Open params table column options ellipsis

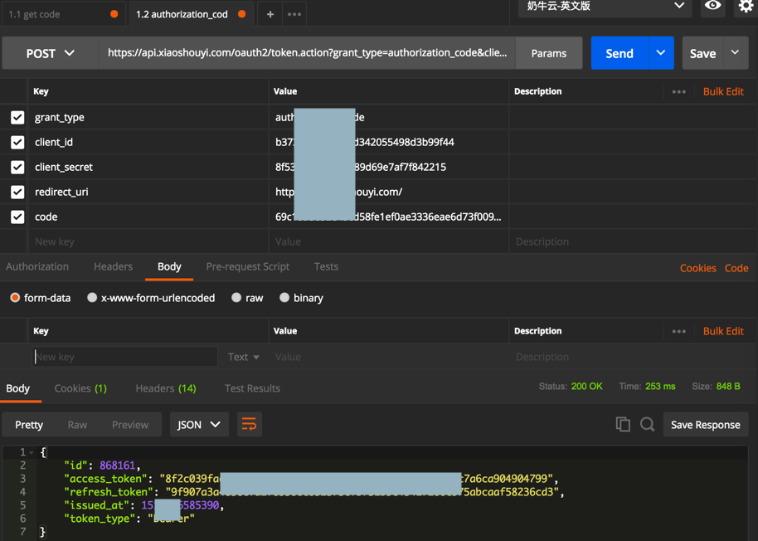(679, 91)
